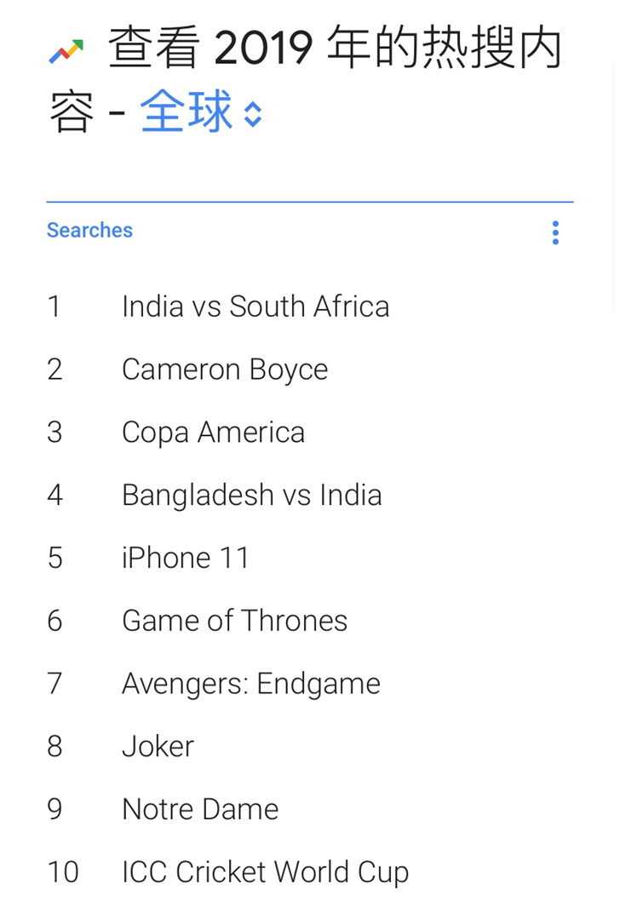
Task: Click the up-down chevron beside 全球
Action: click(253, 114)
